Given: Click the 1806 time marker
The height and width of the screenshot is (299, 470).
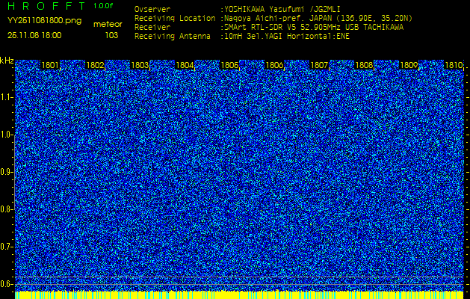Looking at the screenshot, I should click(x=274, y=65).
